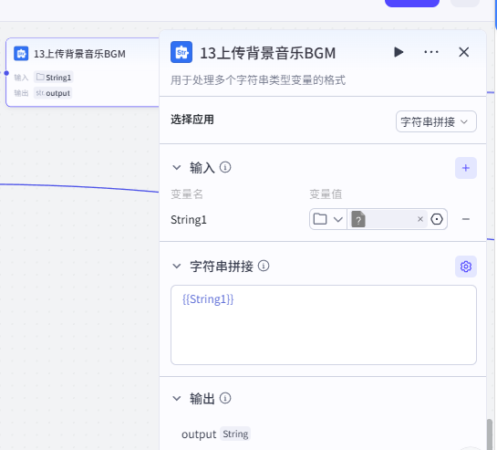Show info tooltip next to 字符串拼接

coord(264,266)
